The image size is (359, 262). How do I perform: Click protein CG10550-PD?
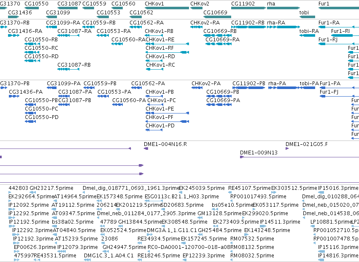tap(30, 122)
